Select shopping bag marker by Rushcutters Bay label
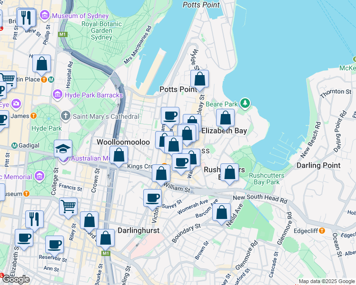 (229, 173)
